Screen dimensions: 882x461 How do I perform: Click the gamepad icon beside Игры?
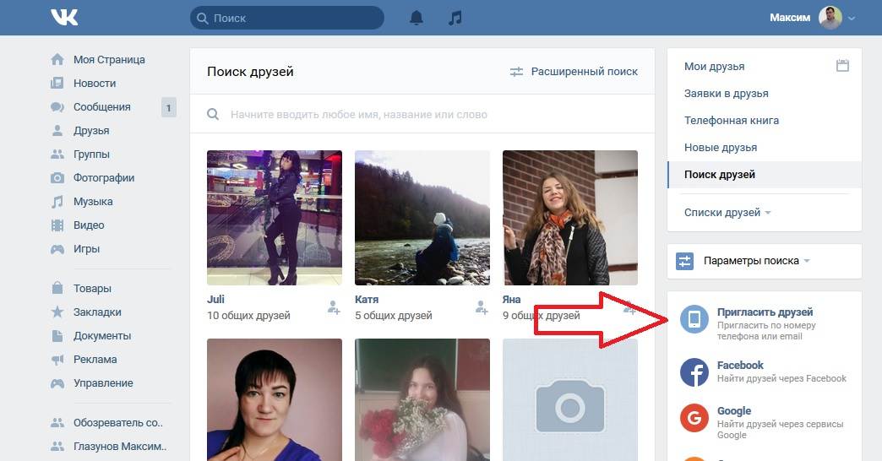tap(57, 249)
